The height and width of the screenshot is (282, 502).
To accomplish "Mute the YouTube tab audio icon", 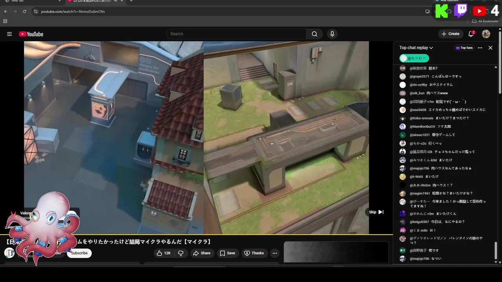I will [x=116, y=1].
